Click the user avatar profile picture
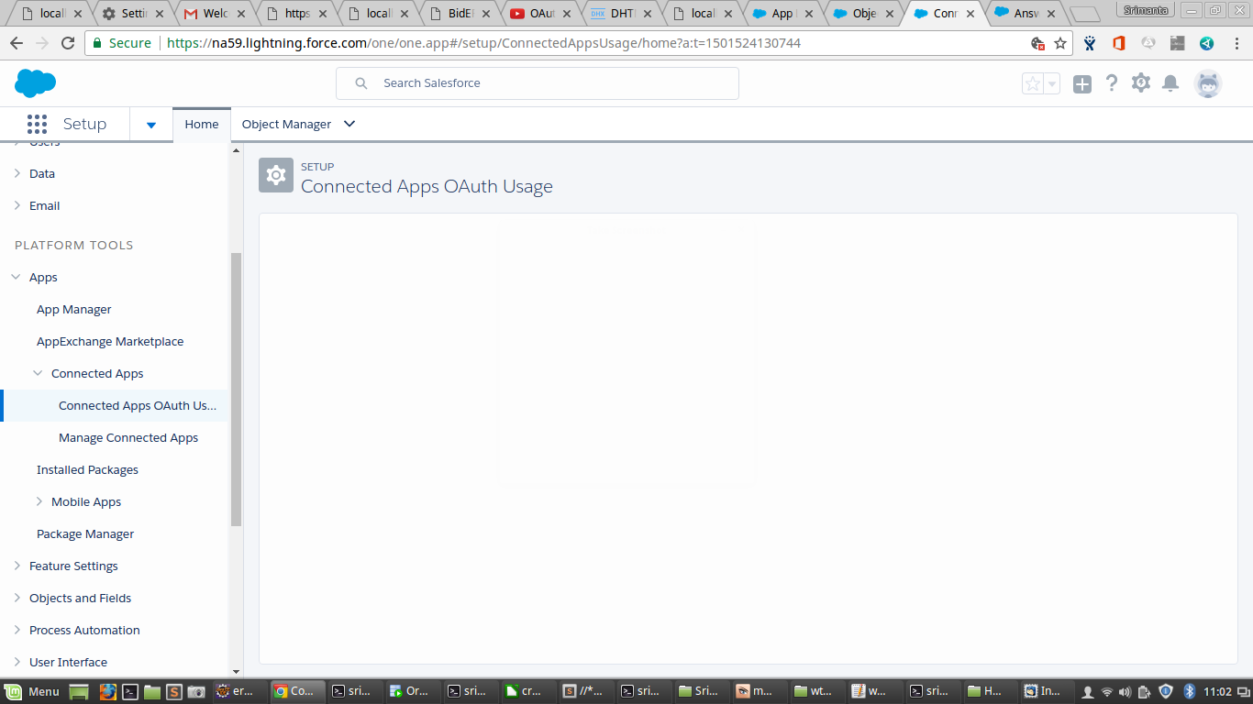The image size is (1253, 704). [1208, 82]
